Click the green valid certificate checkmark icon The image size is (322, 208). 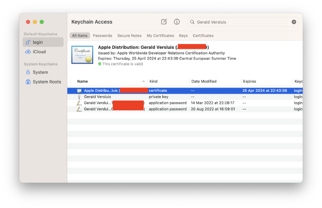[100, 64]
